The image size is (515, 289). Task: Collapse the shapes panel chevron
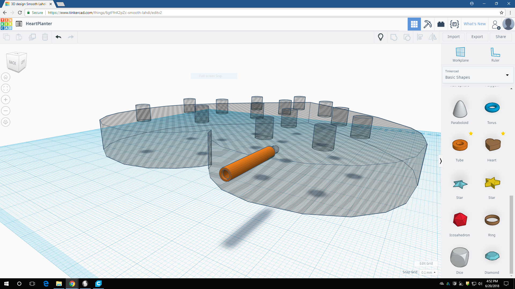440,161
